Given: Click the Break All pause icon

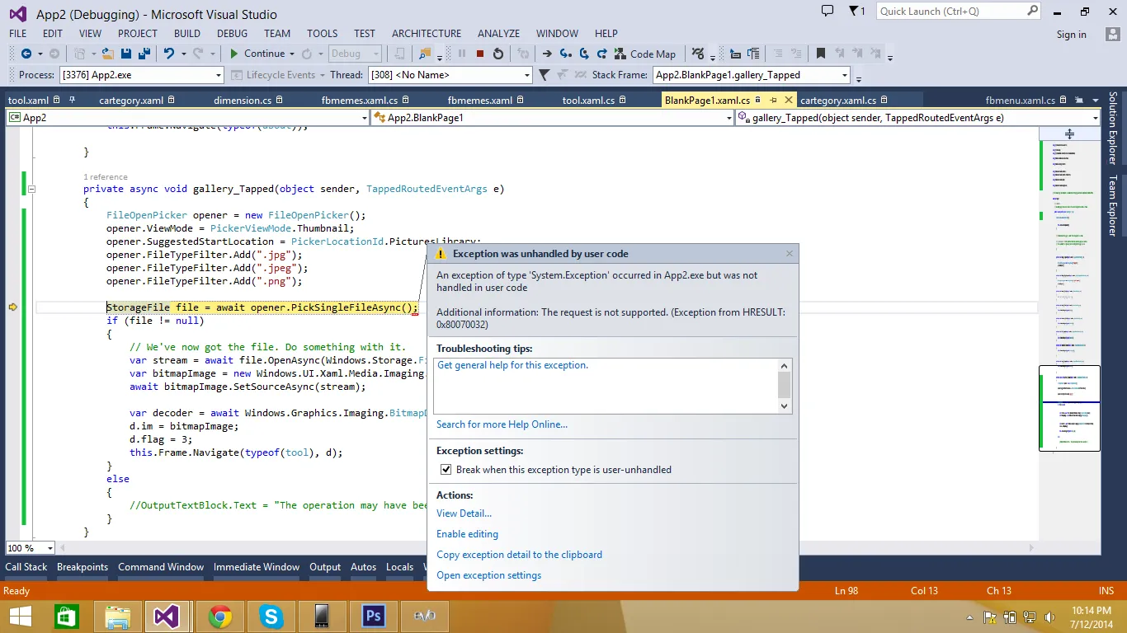Looking at the screenshot, I should 461,54.
